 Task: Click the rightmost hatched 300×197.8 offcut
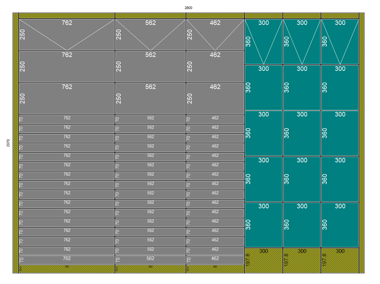340,260
